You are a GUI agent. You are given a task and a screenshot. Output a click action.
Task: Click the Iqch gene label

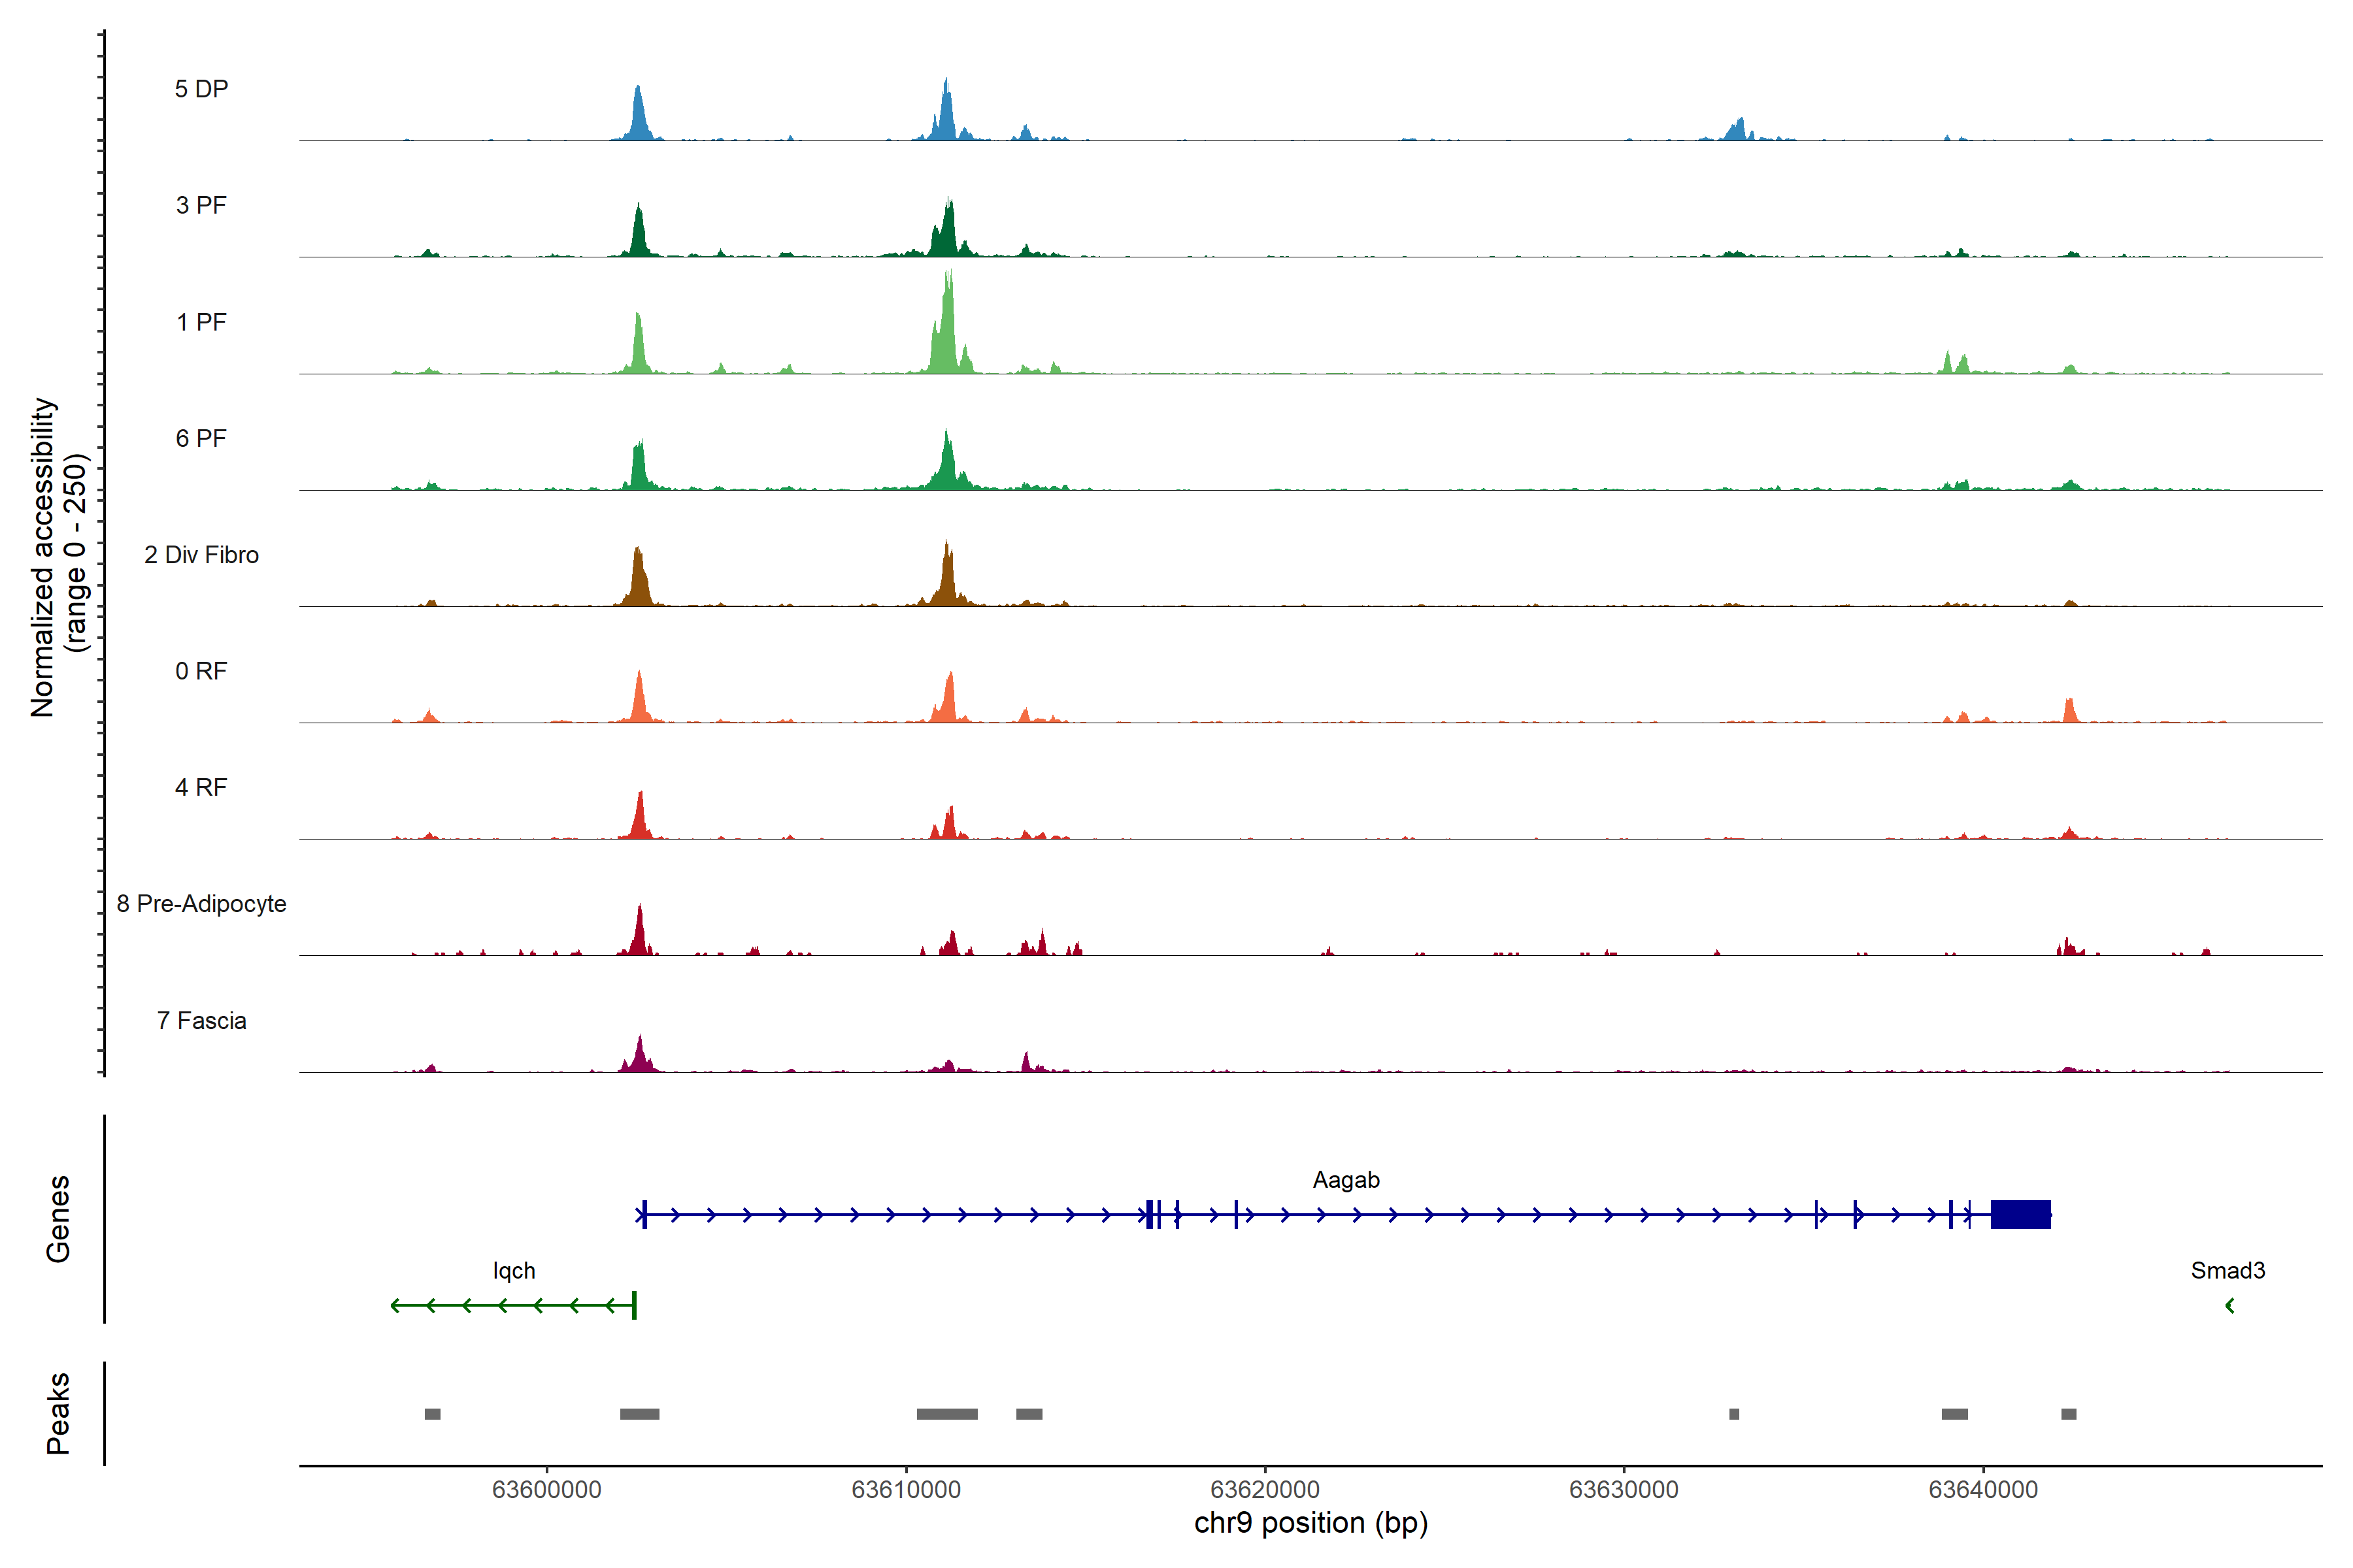click(513, 1271)
